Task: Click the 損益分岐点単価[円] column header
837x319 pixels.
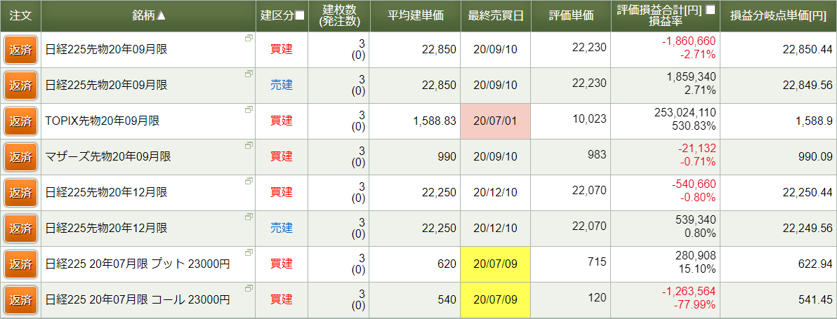Action: click(778, 15)
